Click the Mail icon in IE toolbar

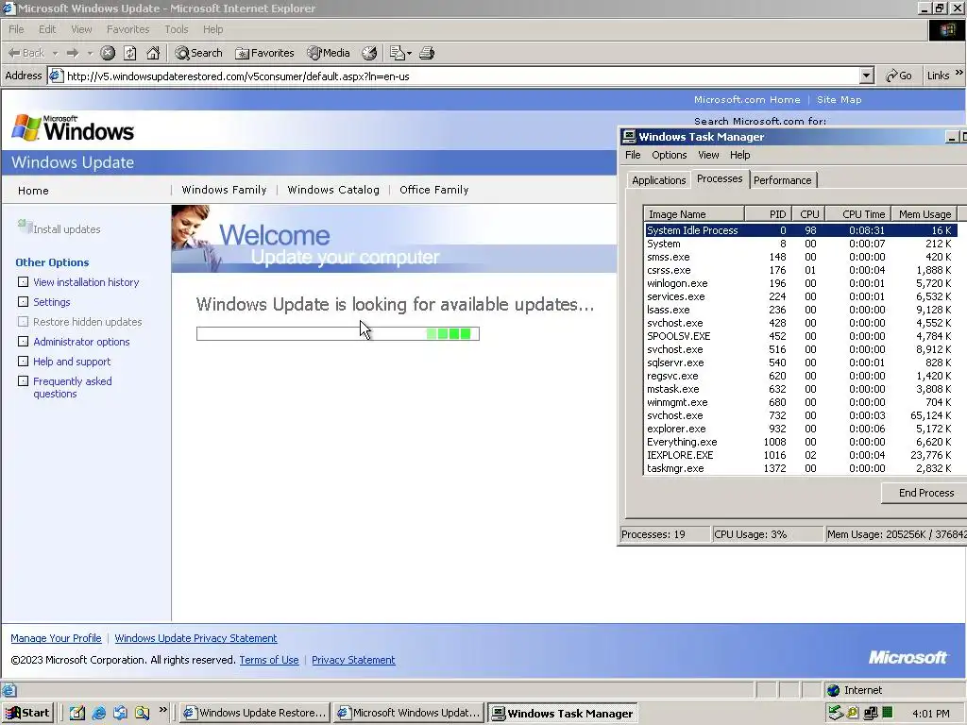398,53
